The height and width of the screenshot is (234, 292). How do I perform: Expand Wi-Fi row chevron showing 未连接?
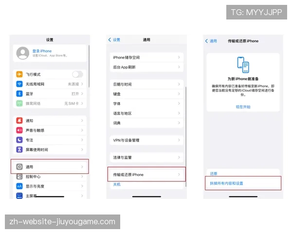(82, 84)
